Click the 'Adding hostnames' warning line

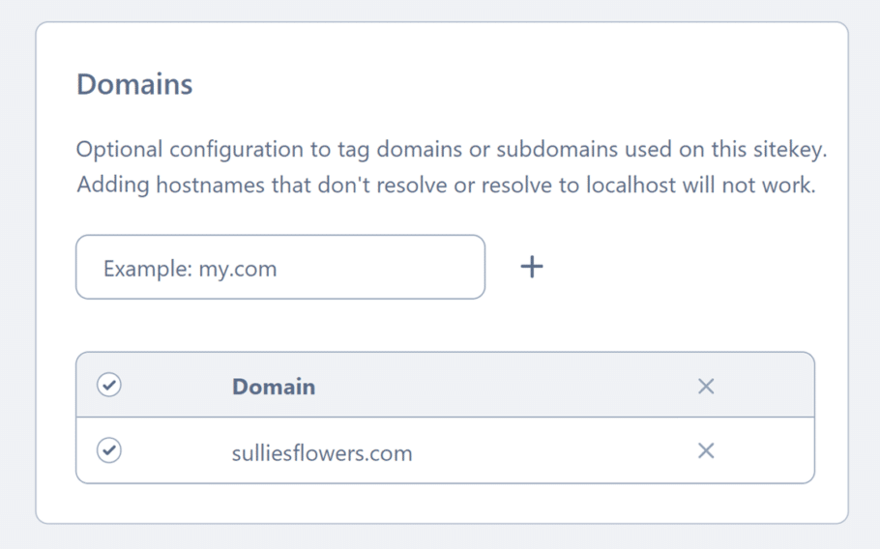(x=446, y=185)
